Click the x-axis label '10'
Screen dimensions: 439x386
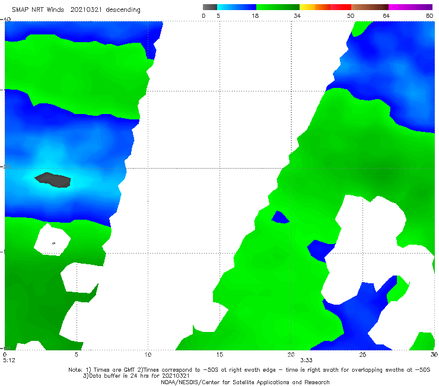coord(148,355)
